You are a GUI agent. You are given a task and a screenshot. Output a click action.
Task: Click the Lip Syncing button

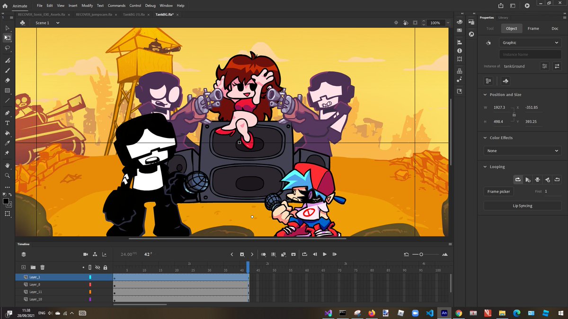[x=523, y=206]
